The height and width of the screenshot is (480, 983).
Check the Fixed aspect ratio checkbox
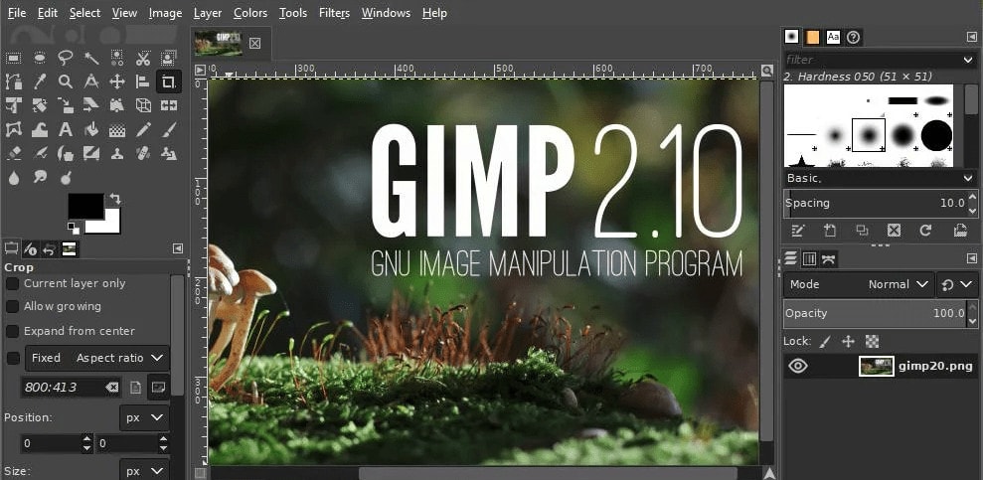(x=12, y=359)
